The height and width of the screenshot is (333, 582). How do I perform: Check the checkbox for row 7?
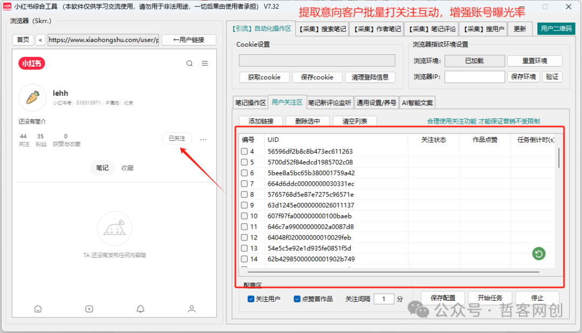[x=244, y=183]
